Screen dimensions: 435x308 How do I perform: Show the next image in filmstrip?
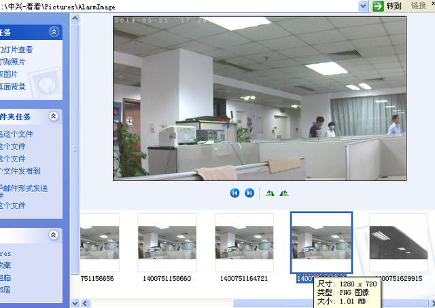click(x=249, y=193)
